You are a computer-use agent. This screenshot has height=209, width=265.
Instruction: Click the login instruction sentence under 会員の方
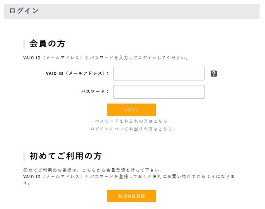(106, 58)
